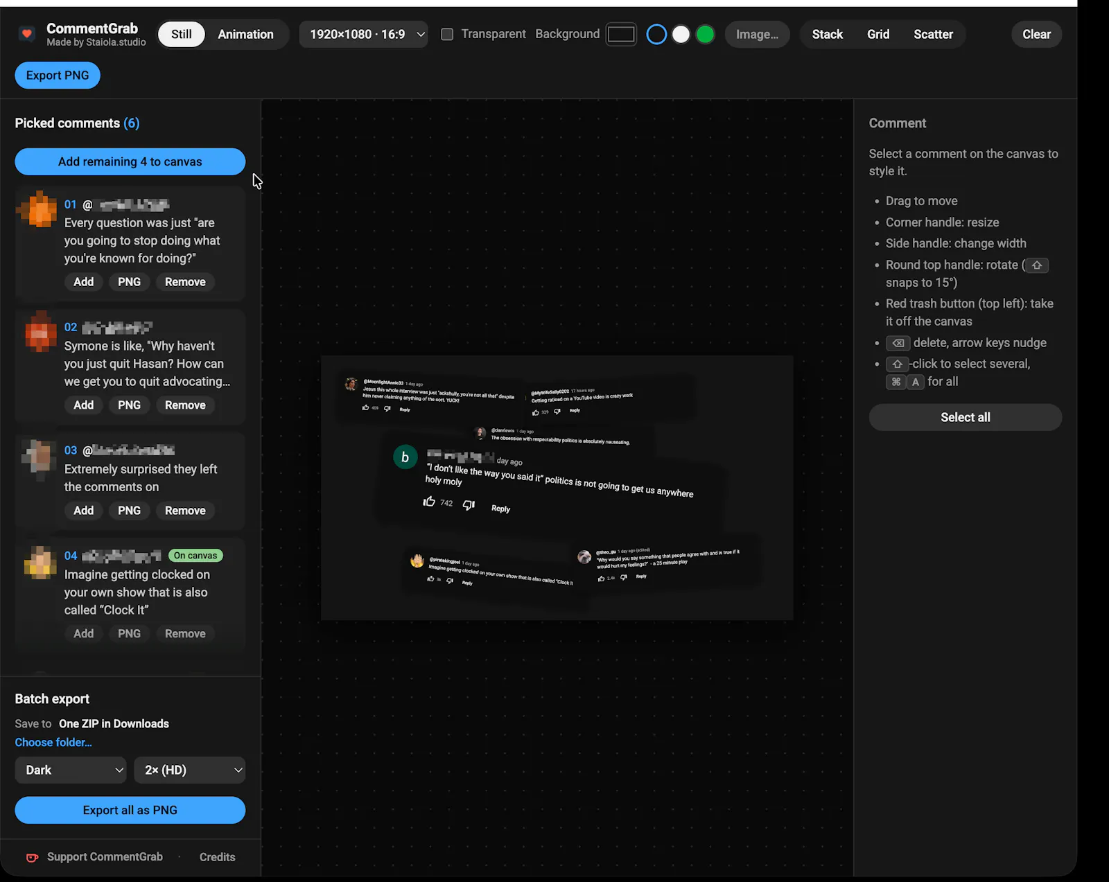Click thumbs-down icon on the 742-likes canvas comment

469,505
